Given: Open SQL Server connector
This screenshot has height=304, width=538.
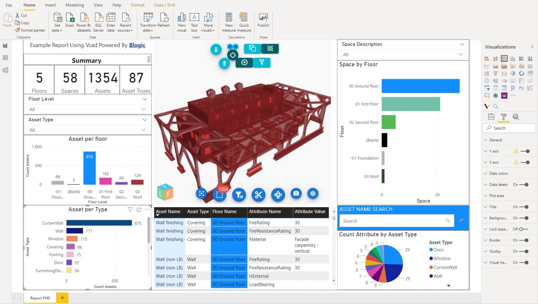Looking at the screenshot, I should pyautogui.click(x=99, y=17).
